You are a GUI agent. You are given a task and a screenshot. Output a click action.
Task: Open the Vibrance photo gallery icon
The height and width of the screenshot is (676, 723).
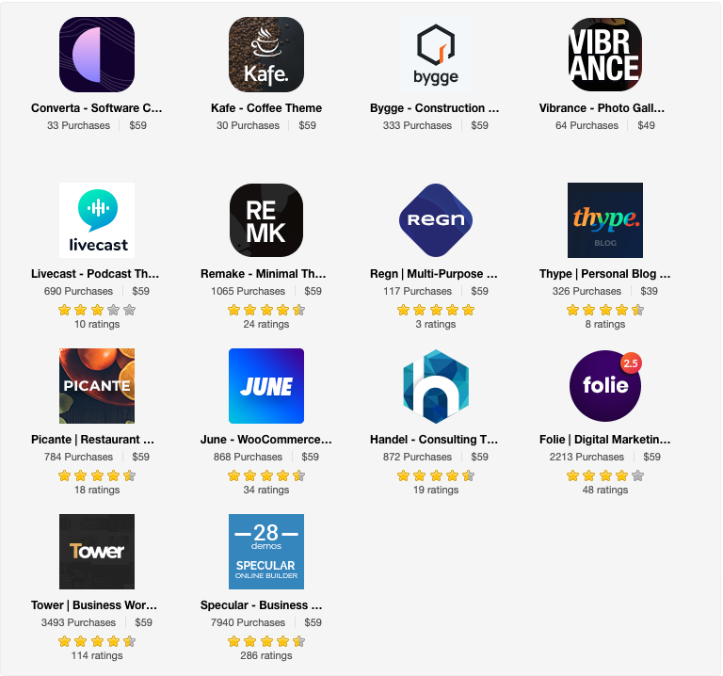tap(605, 55)
